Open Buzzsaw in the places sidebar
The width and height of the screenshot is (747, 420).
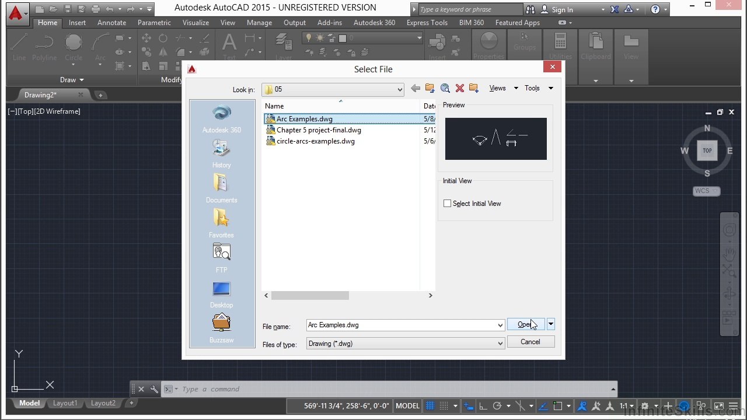pyautogui.click(x=222, y=329)
